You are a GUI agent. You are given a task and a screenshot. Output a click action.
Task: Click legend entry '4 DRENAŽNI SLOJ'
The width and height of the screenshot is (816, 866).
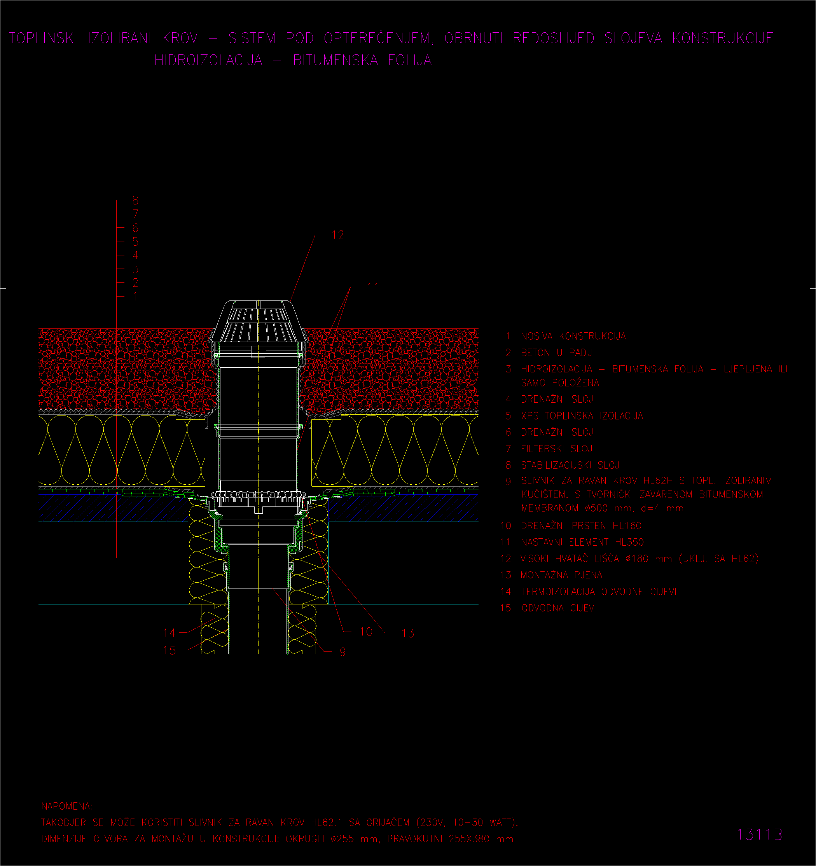point(549,400)
